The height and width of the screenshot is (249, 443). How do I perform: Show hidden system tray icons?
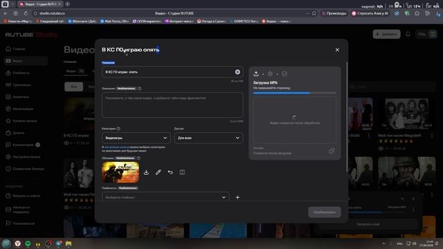click(x=383, y=243)
